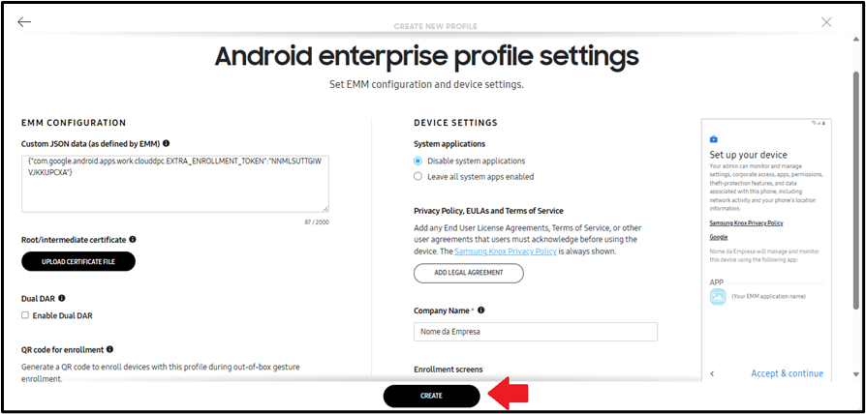866x414 pixels.
Task: Click the EMM app placeholder icon in preview
Action: [718, 297]
